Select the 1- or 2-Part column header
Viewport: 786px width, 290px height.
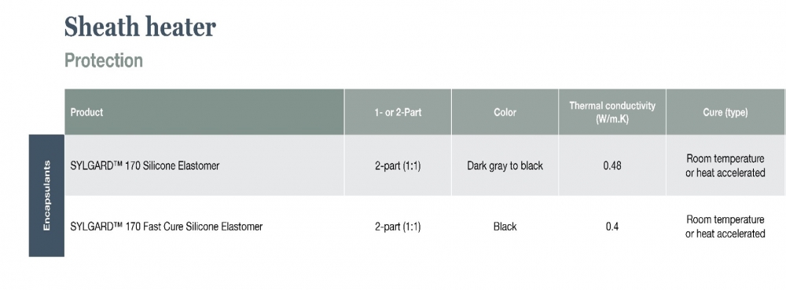[398, 112]
